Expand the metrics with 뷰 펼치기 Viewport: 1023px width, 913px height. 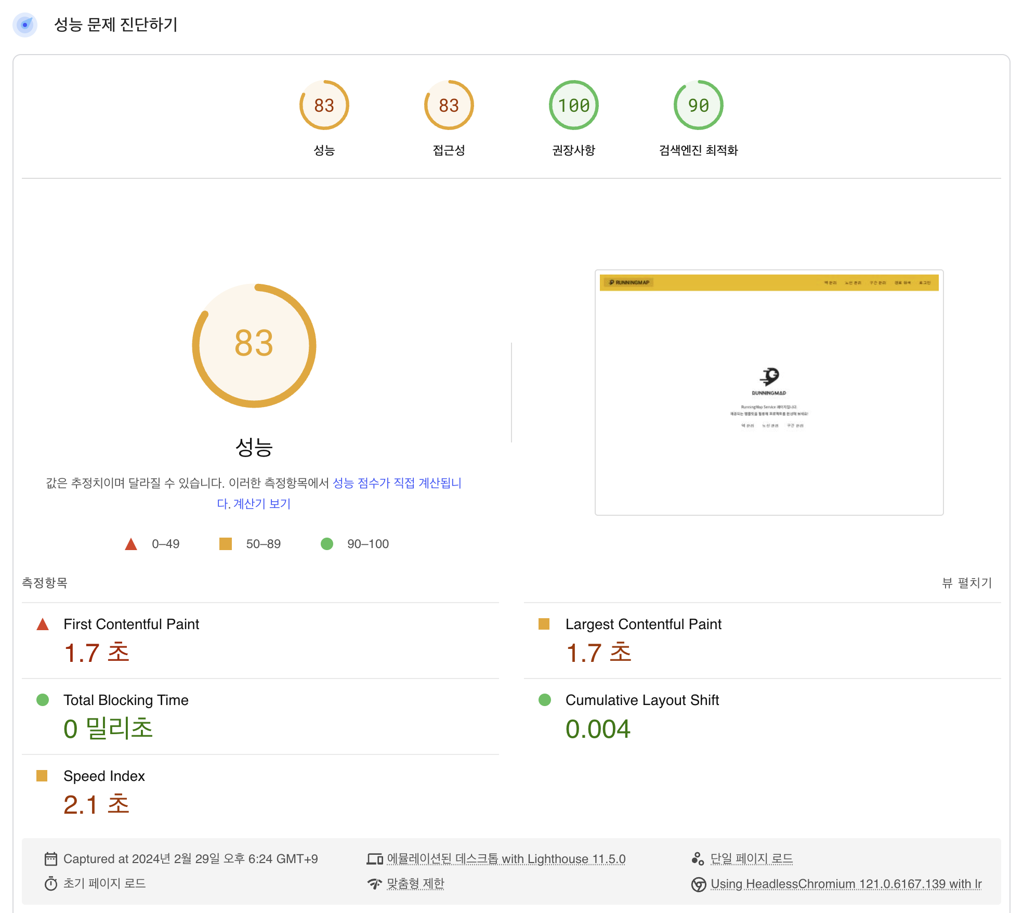967,583
